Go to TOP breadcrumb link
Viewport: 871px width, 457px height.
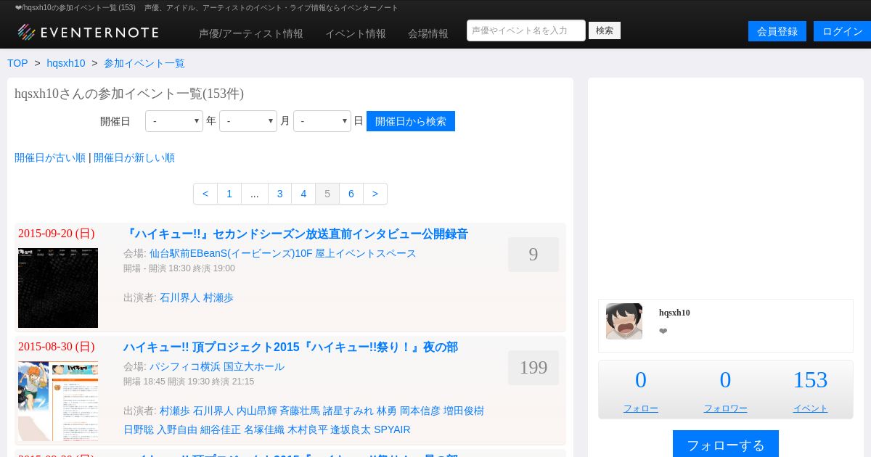(x=17, y=63)
